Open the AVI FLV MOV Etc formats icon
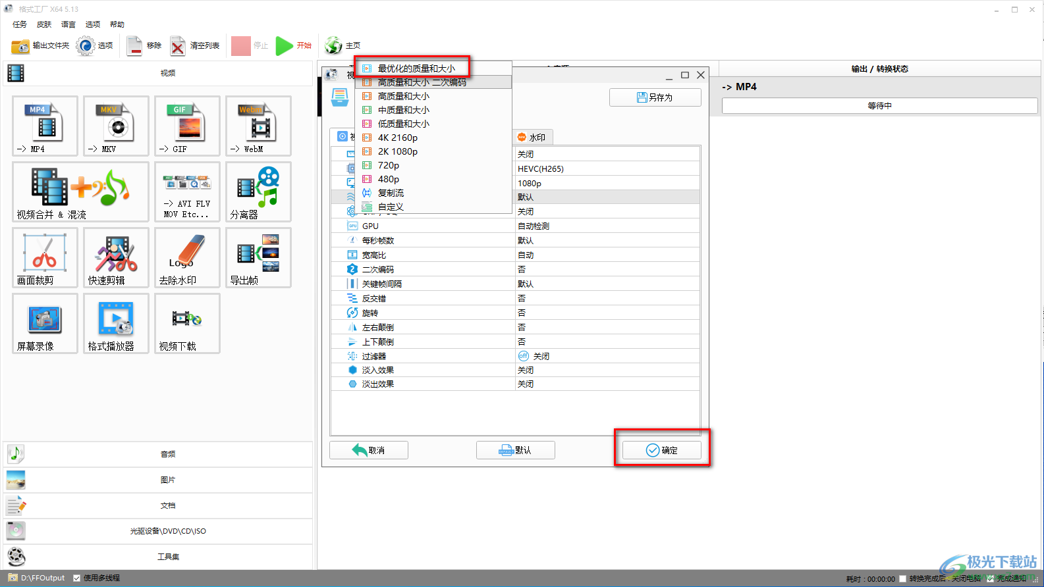The height and width of the screenshot is (587, 1044). (187, 191)
